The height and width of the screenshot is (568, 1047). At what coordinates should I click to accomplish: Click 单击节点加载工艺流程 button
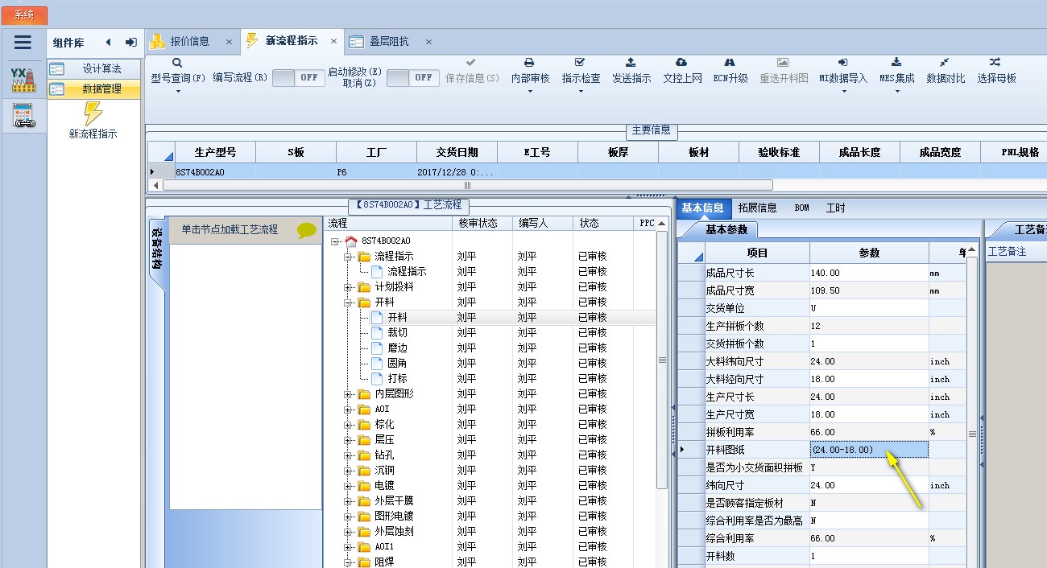click(x=246, y=230)
